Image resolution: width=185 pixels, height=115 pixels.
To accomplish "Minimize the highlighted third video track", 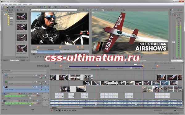I will tap(4, 87).
